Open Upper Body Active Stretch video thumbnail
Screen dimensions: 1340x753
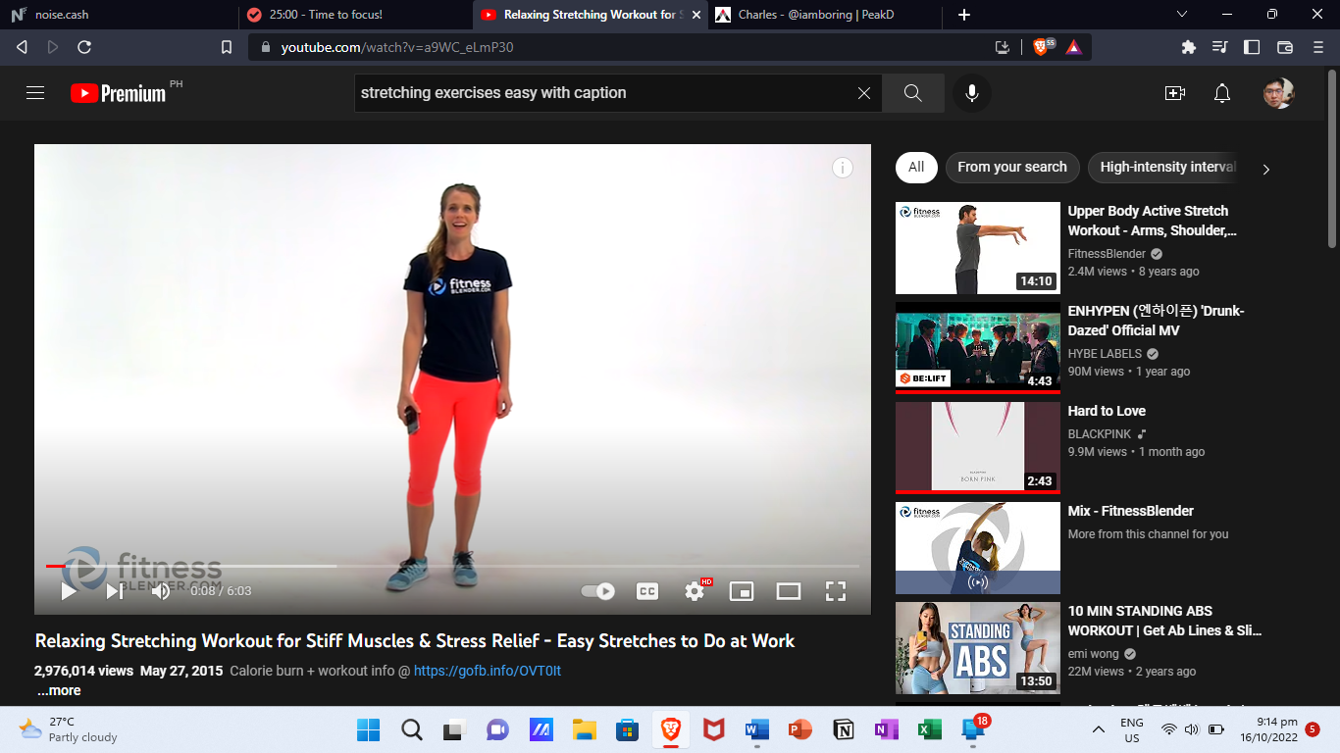click(x=978, y=248)
